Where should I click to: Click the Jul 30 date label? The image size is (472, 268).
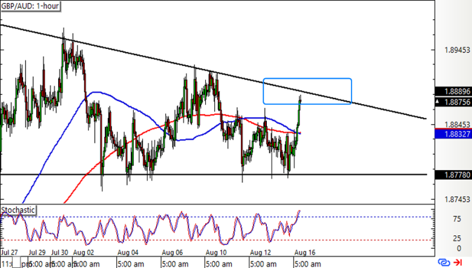[59, 252]
